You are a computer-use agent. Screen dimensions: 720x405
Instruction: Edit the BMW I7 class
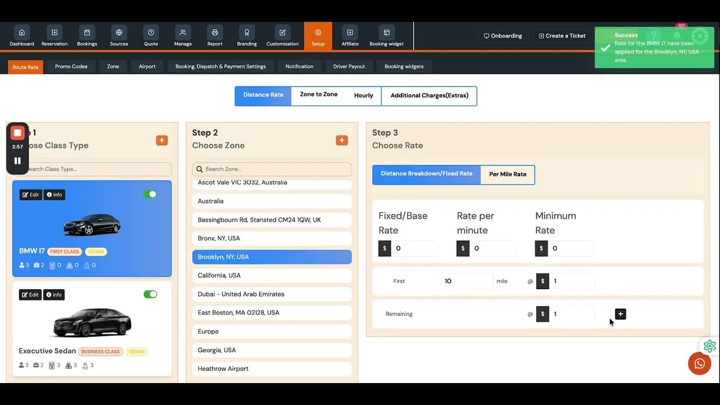click(30, 195)
